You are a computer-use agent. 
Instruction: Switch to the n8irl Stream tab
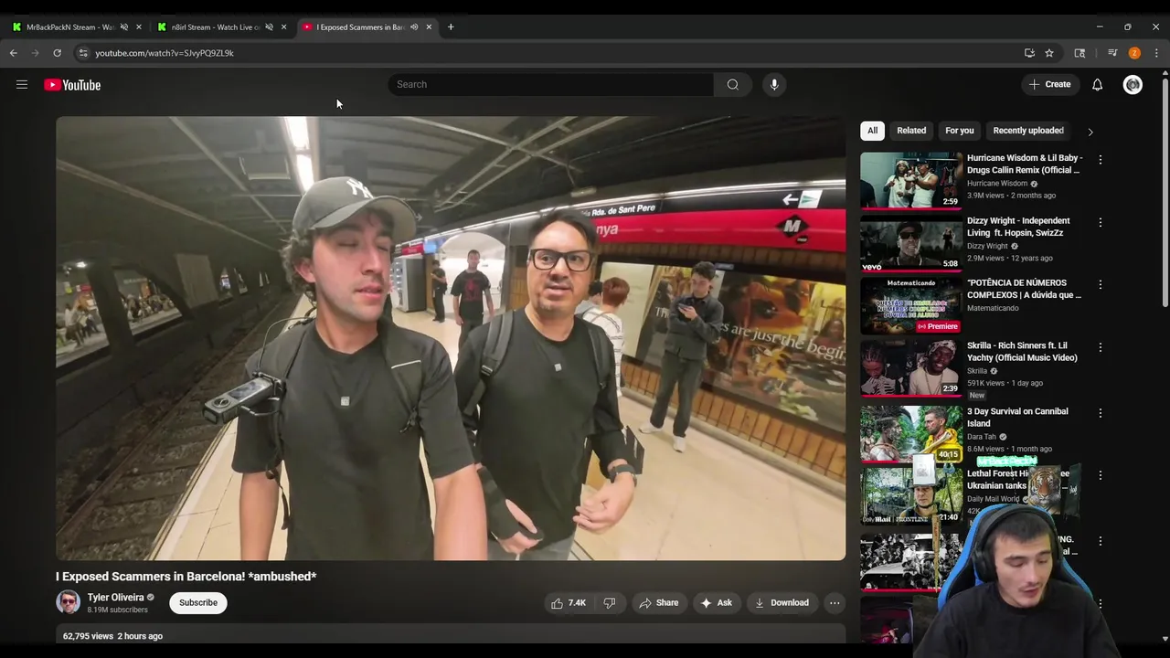(216, 27)
